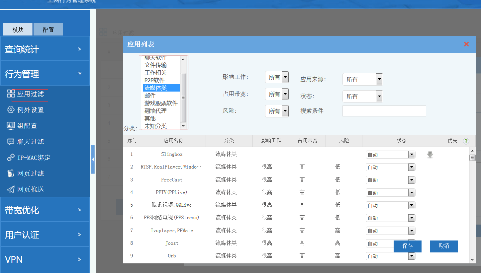
Task: Switch to the 模块 tab
Action: point(18,30)
